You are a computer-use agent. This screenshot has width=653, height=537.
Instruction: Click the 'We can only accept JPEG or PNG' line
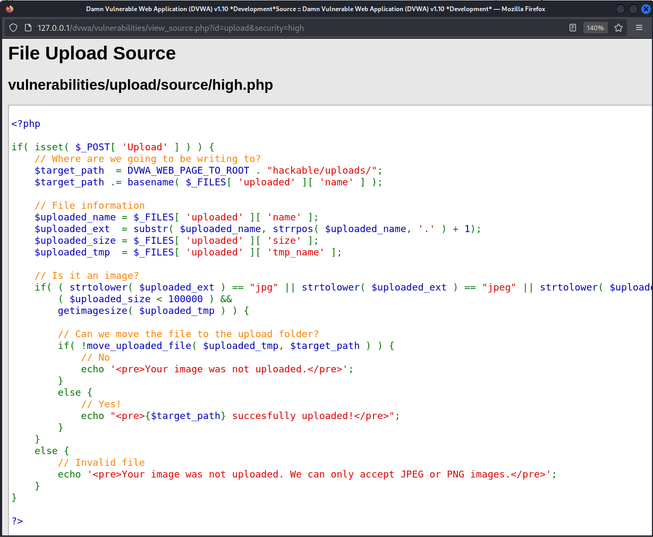(x=307, y=474)
